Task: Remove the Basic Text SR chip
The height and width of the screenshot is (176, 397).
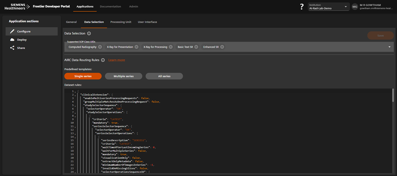Action: [196, 47]
